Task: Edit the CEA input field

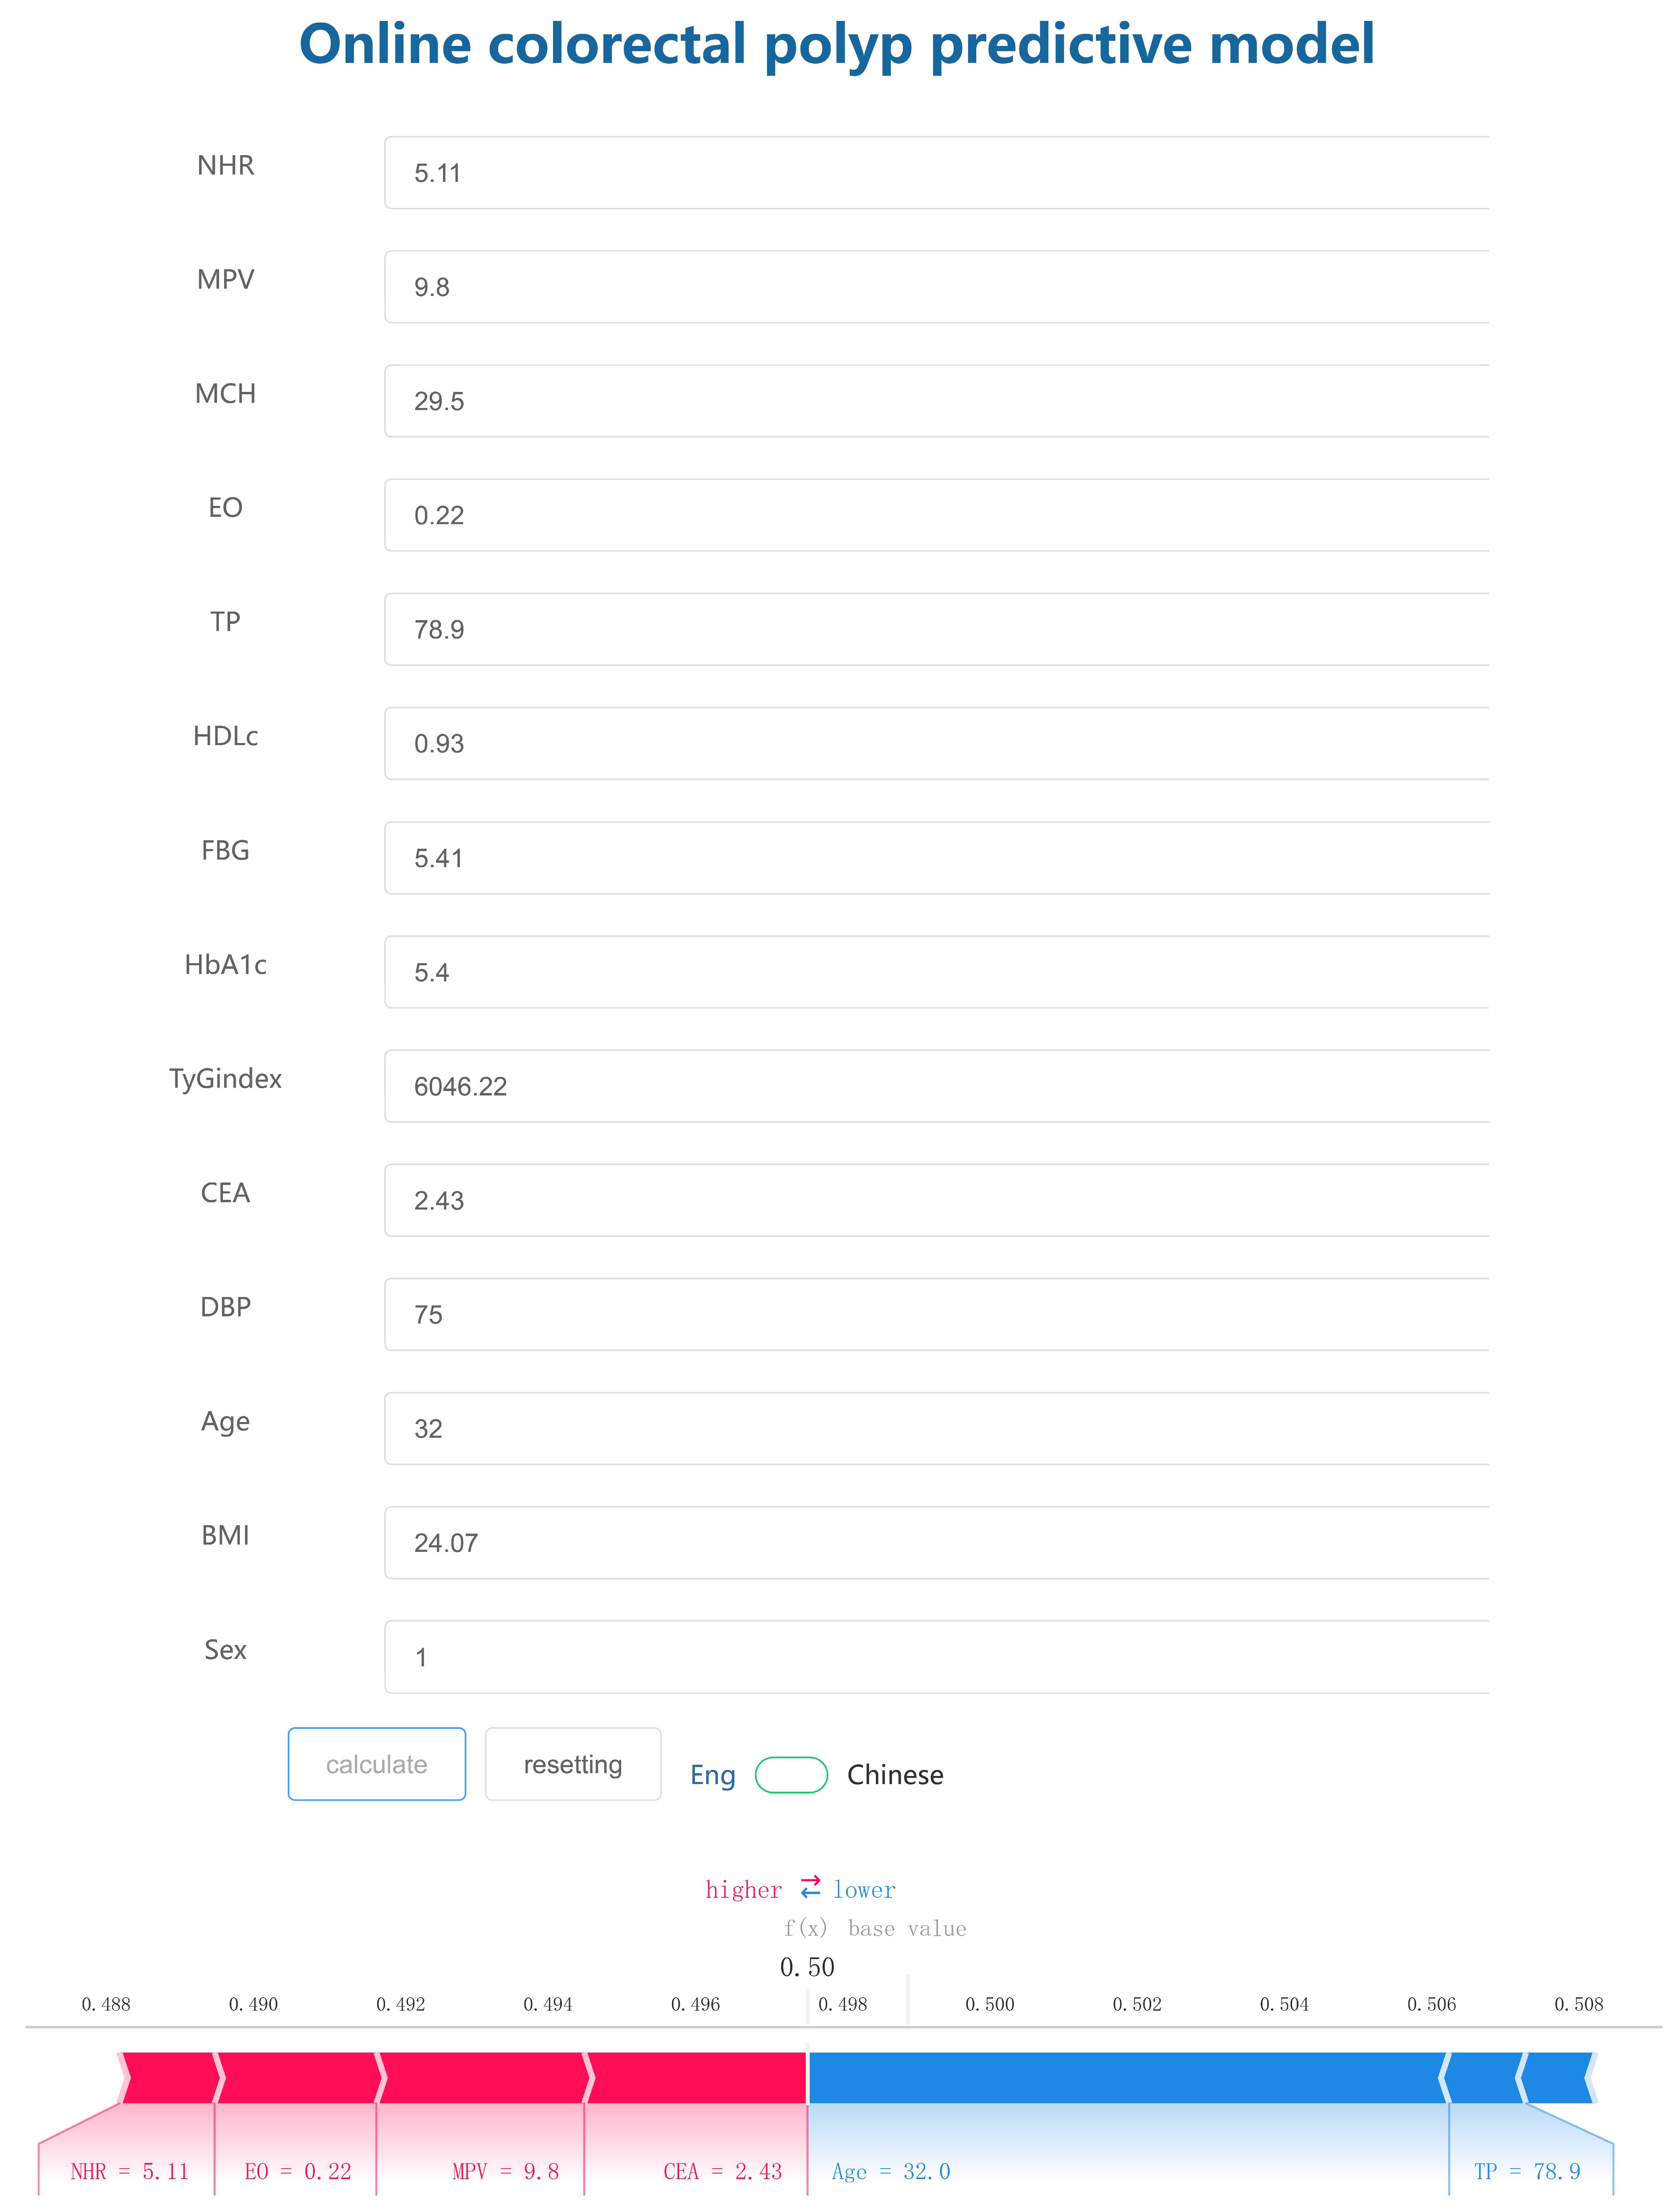Action: (936, 1200)
